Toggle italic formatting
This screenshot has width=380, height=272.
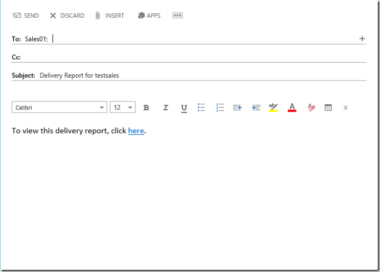[x=165, y=108]
